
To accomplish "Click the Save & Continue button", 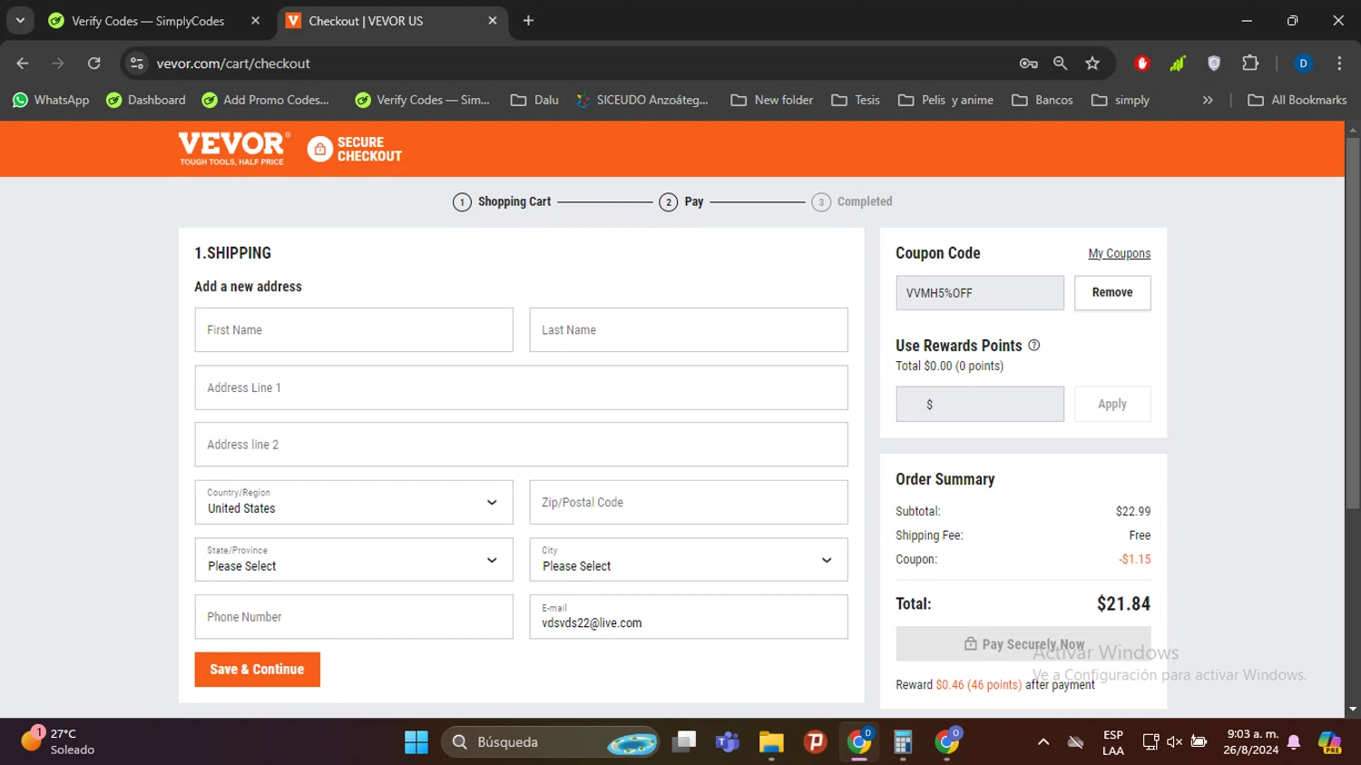I will click(257, 670).
